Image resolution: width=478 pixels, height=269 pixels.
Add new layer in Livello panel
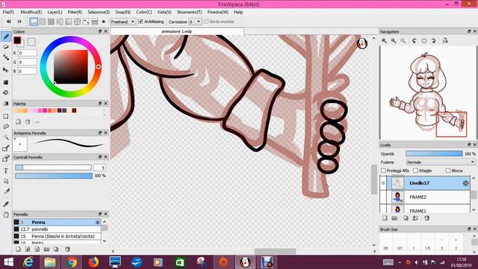(385, 218)
